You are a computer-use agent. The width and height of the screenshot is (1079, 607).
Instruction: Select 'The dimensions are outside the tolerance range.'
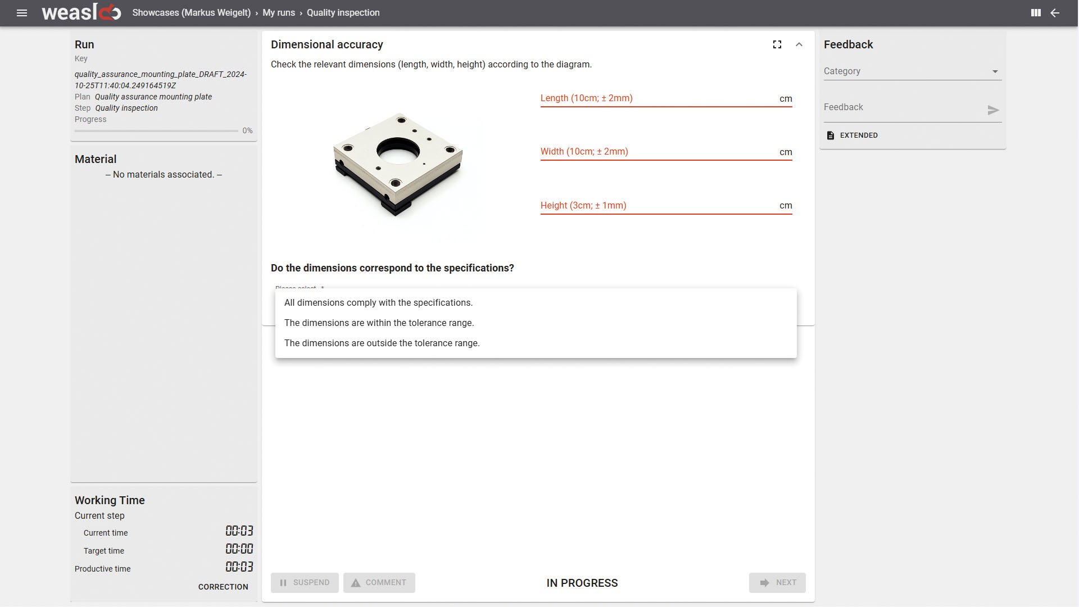click(x=382, y=343)
